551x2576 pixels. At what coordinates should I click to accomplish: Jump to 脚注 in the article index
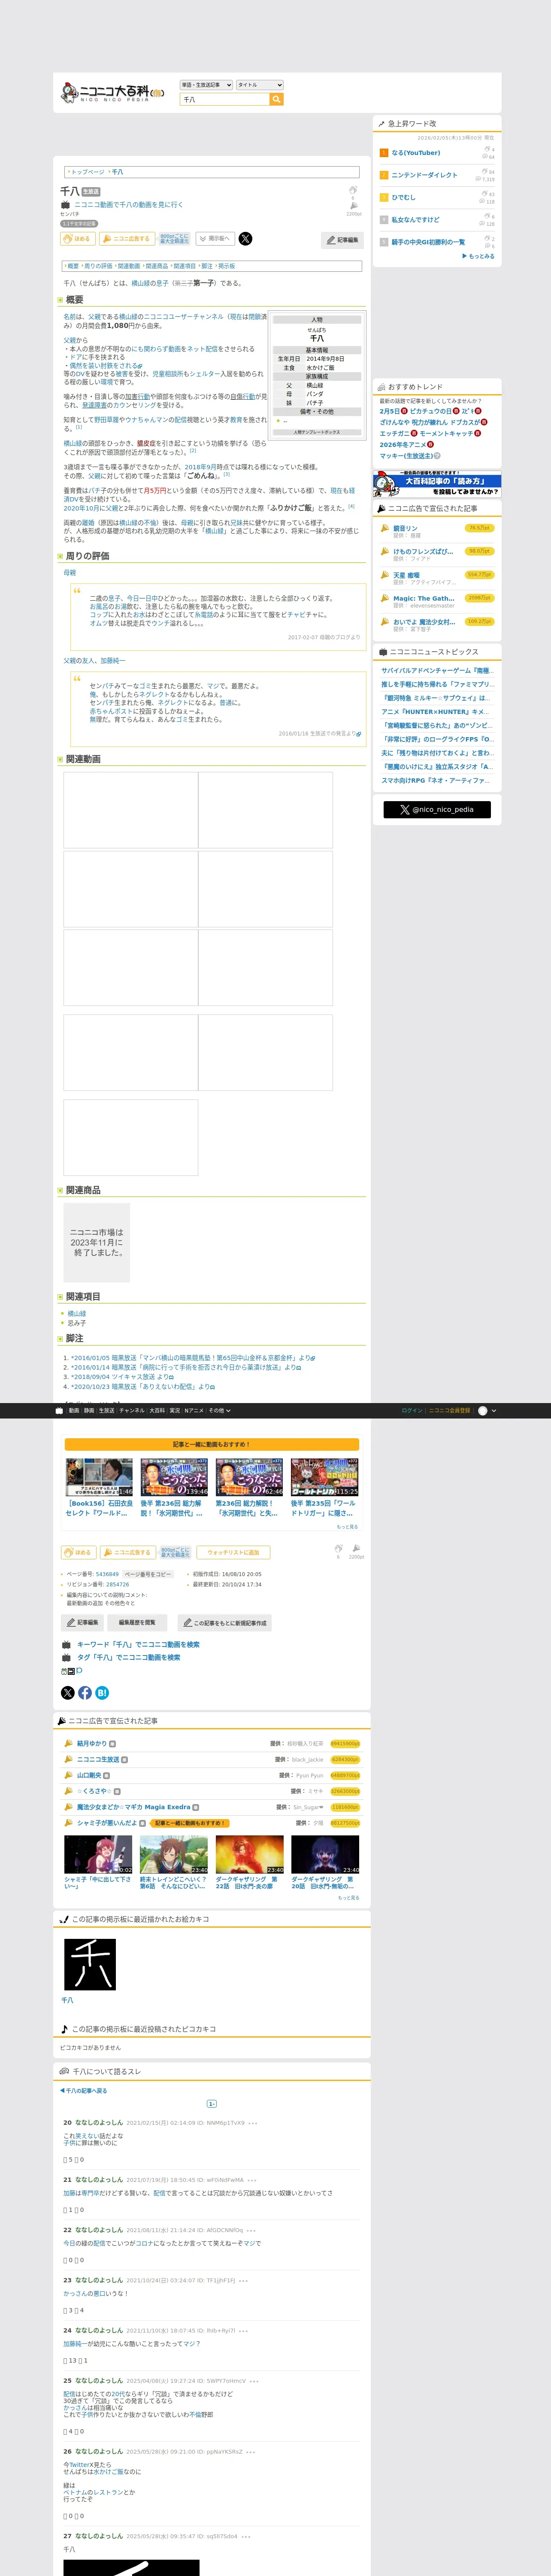(207, 266)
